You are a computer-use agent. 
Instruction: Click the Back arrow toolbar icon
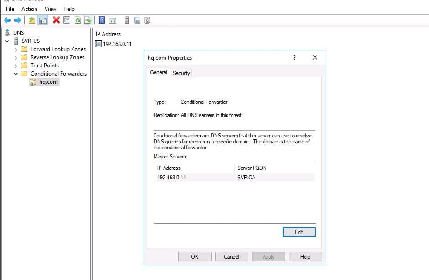[7, 20]
